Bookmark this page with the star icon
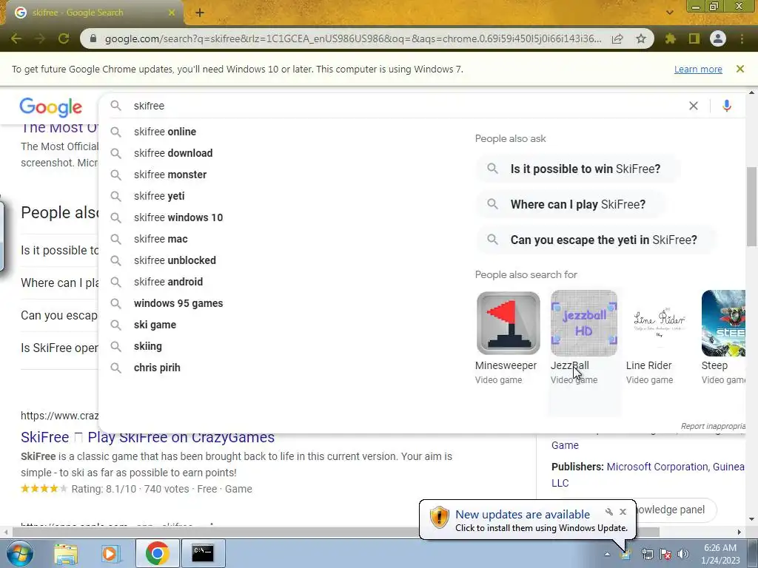This screenshot has height=568, width=758. click(x=641, y=38)
